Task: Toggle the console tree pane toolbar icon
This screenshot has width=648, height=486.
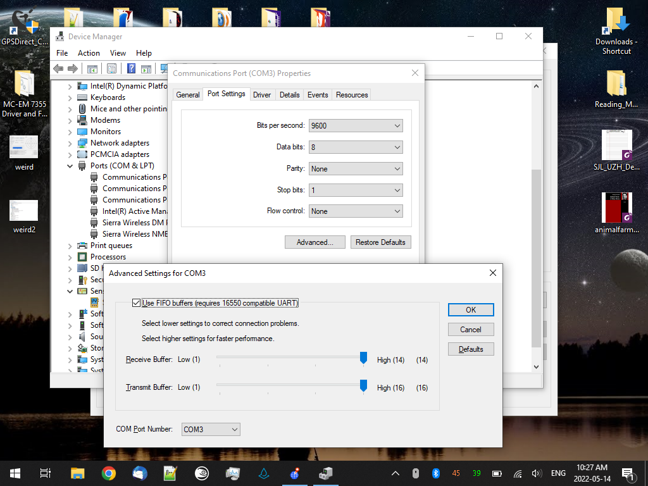Action: click(x=92, y=68)
